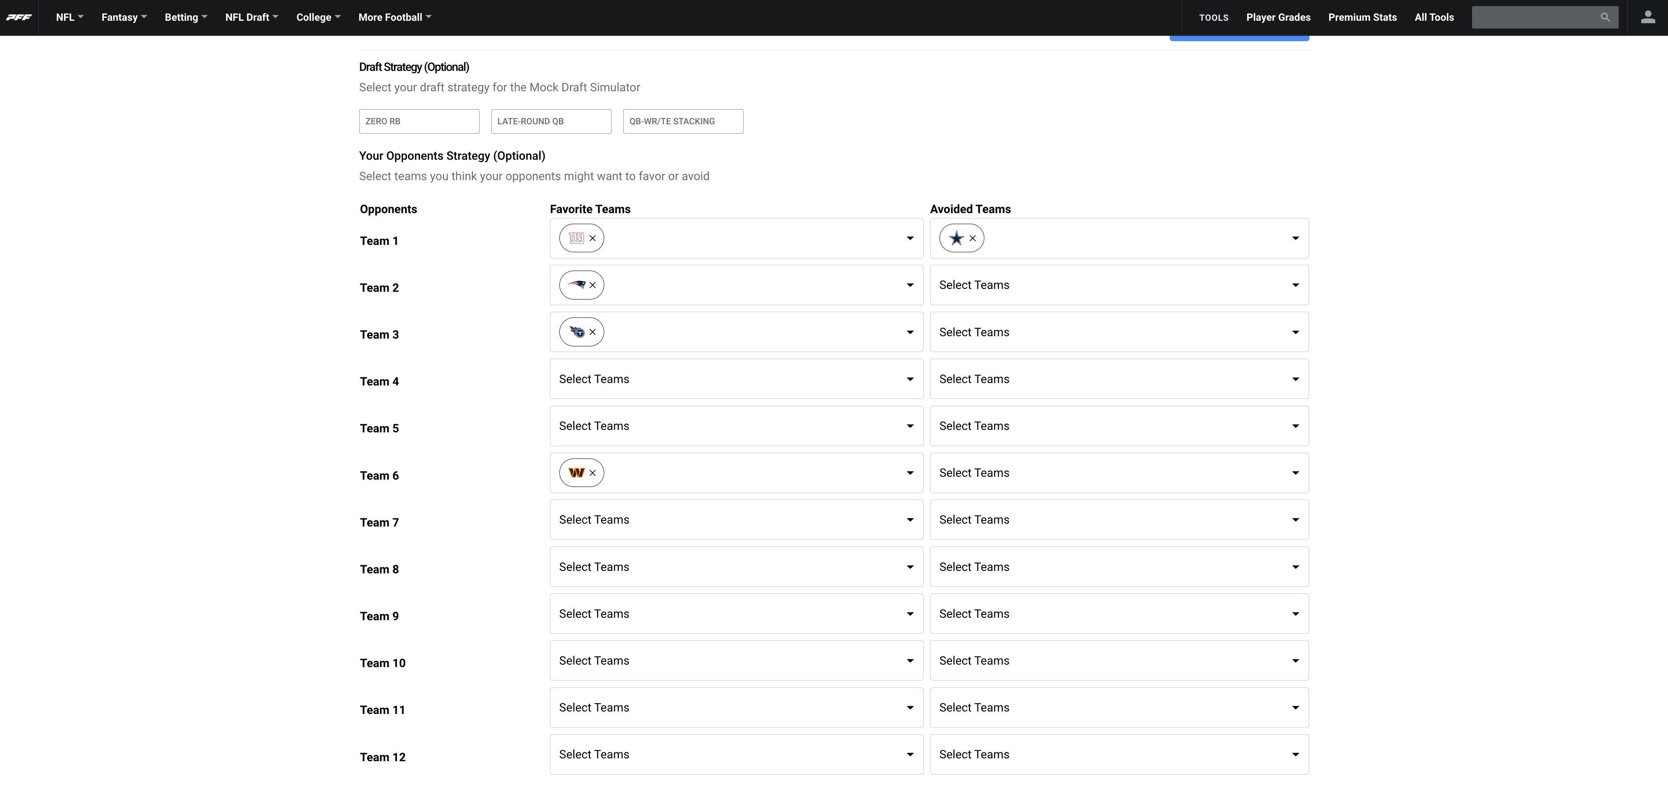This screenshot has height=793, width=1668.
Task: Click the user account icon top right
Action: click(x=1647, y=17)
